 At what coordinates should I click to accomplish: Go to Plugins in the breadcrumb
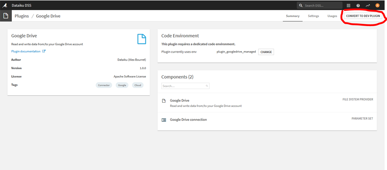22,16
